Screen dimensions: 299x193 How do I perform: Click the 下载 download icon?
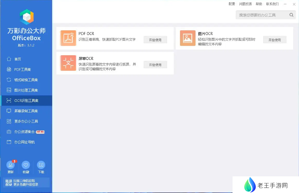click(41, 165)
